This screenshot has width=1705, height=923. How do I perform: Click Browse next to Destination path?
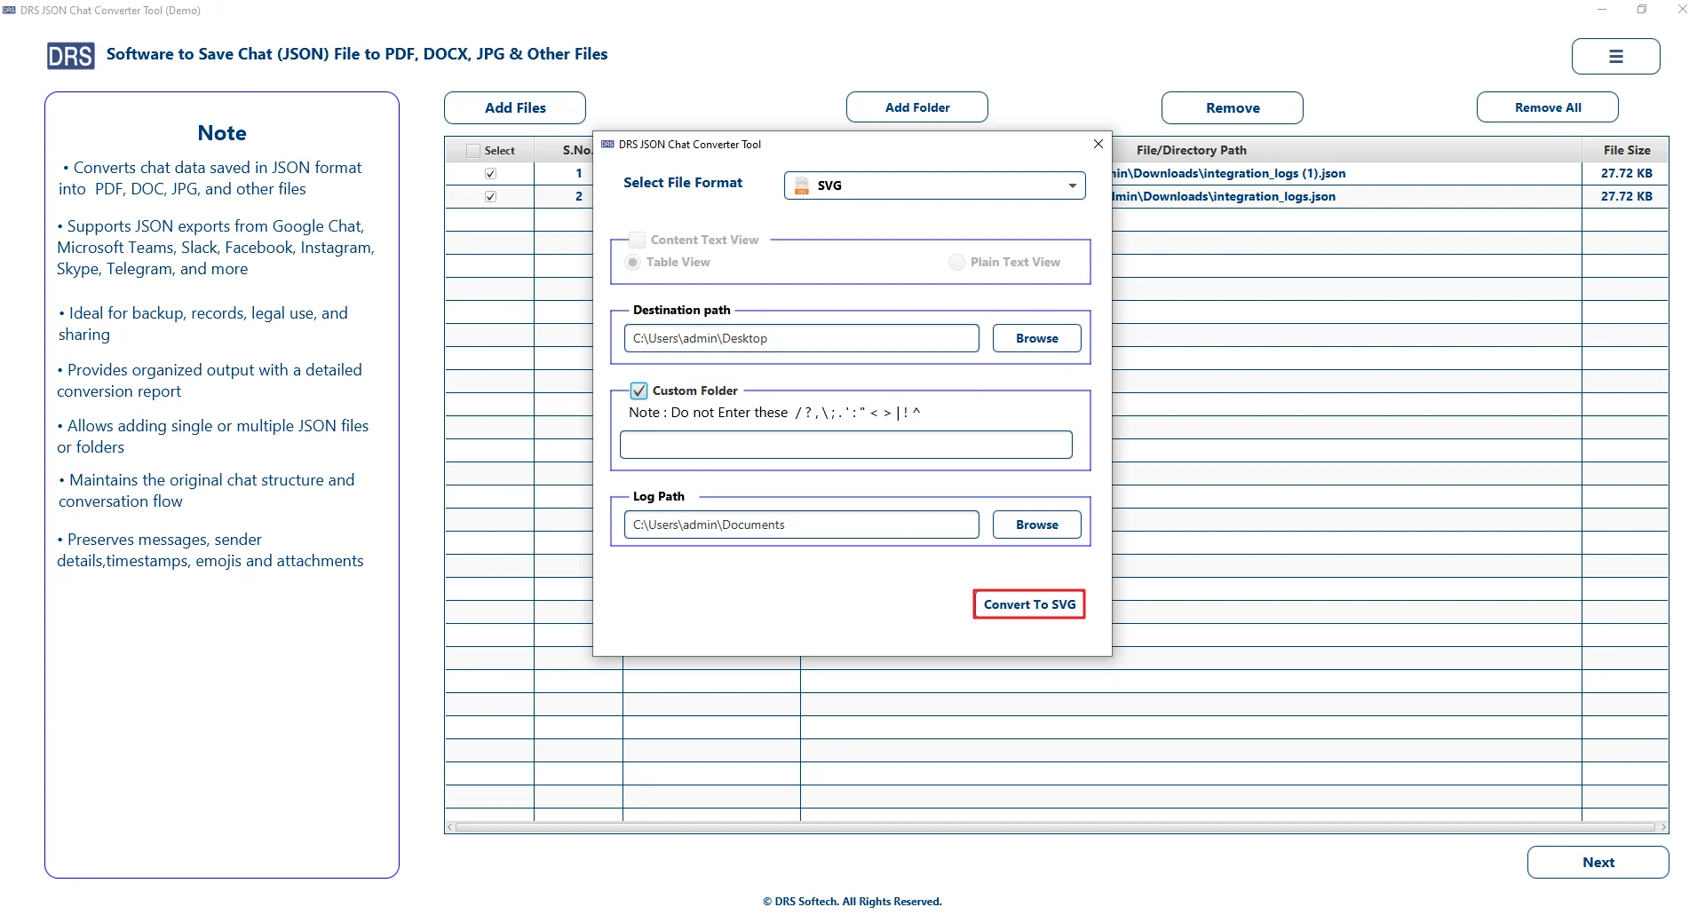pos(1037,338)
